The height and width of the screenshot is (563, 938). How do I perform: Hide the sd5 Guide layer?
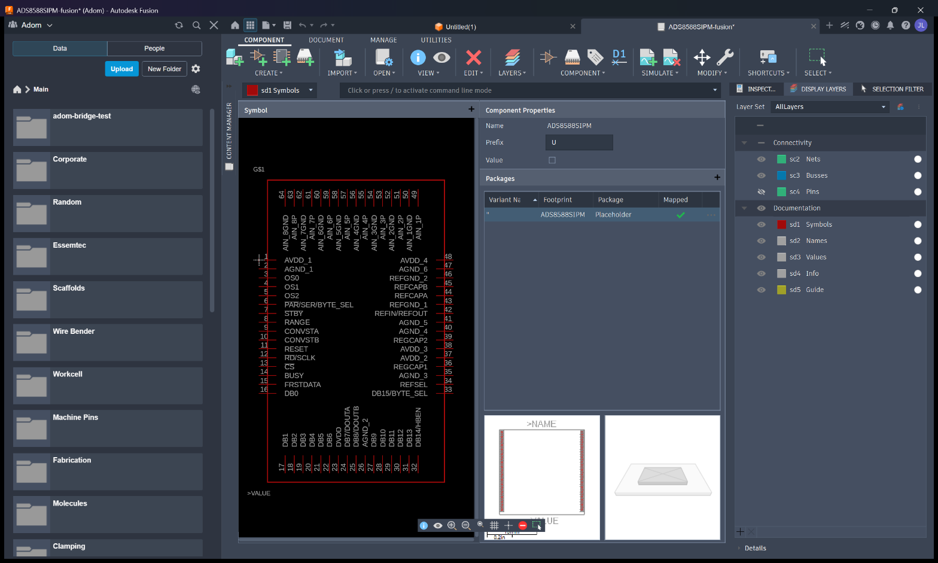tap(761, 290)
